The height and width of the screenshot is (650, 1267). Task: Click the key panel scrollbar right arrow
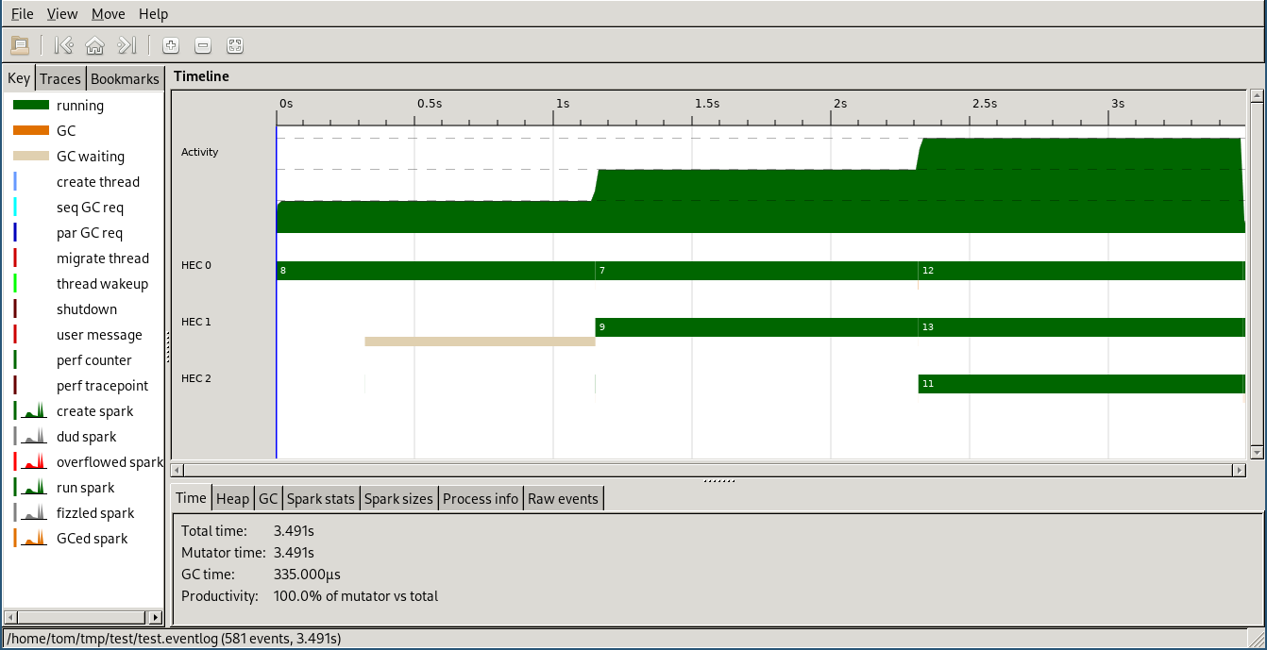(x=156, y=617)
